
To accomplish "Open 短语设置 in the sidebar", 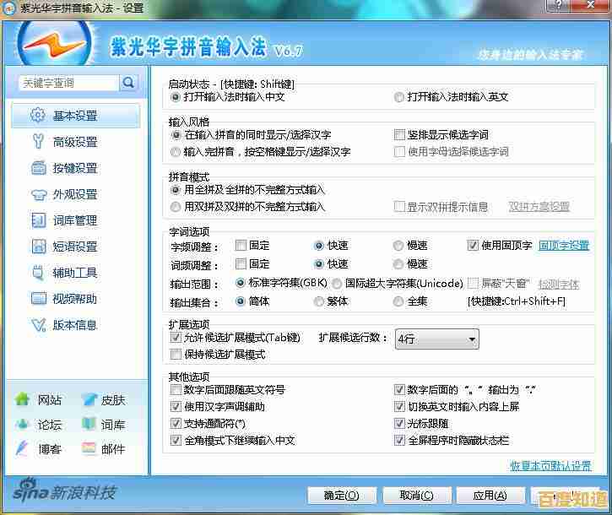I will point(75,247).
